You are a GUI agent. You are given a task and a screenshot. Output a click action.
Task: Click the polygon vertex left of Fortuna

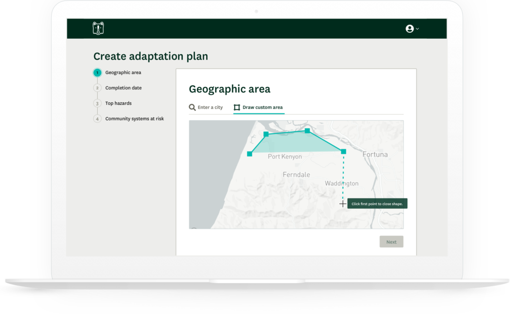[343, 152]
